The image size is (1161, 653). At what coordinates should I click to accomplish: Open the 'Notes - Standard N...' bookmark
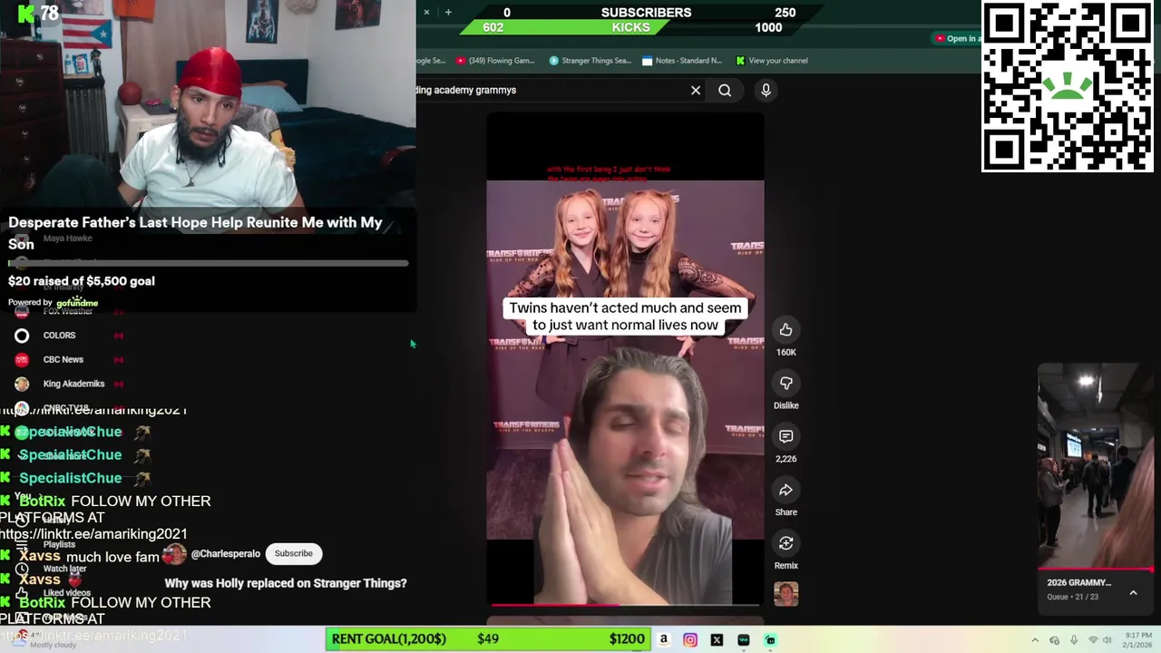point(682,61)
